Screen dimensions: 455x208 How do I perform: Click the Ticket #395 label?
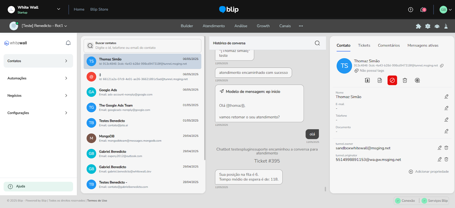point(267,161)
